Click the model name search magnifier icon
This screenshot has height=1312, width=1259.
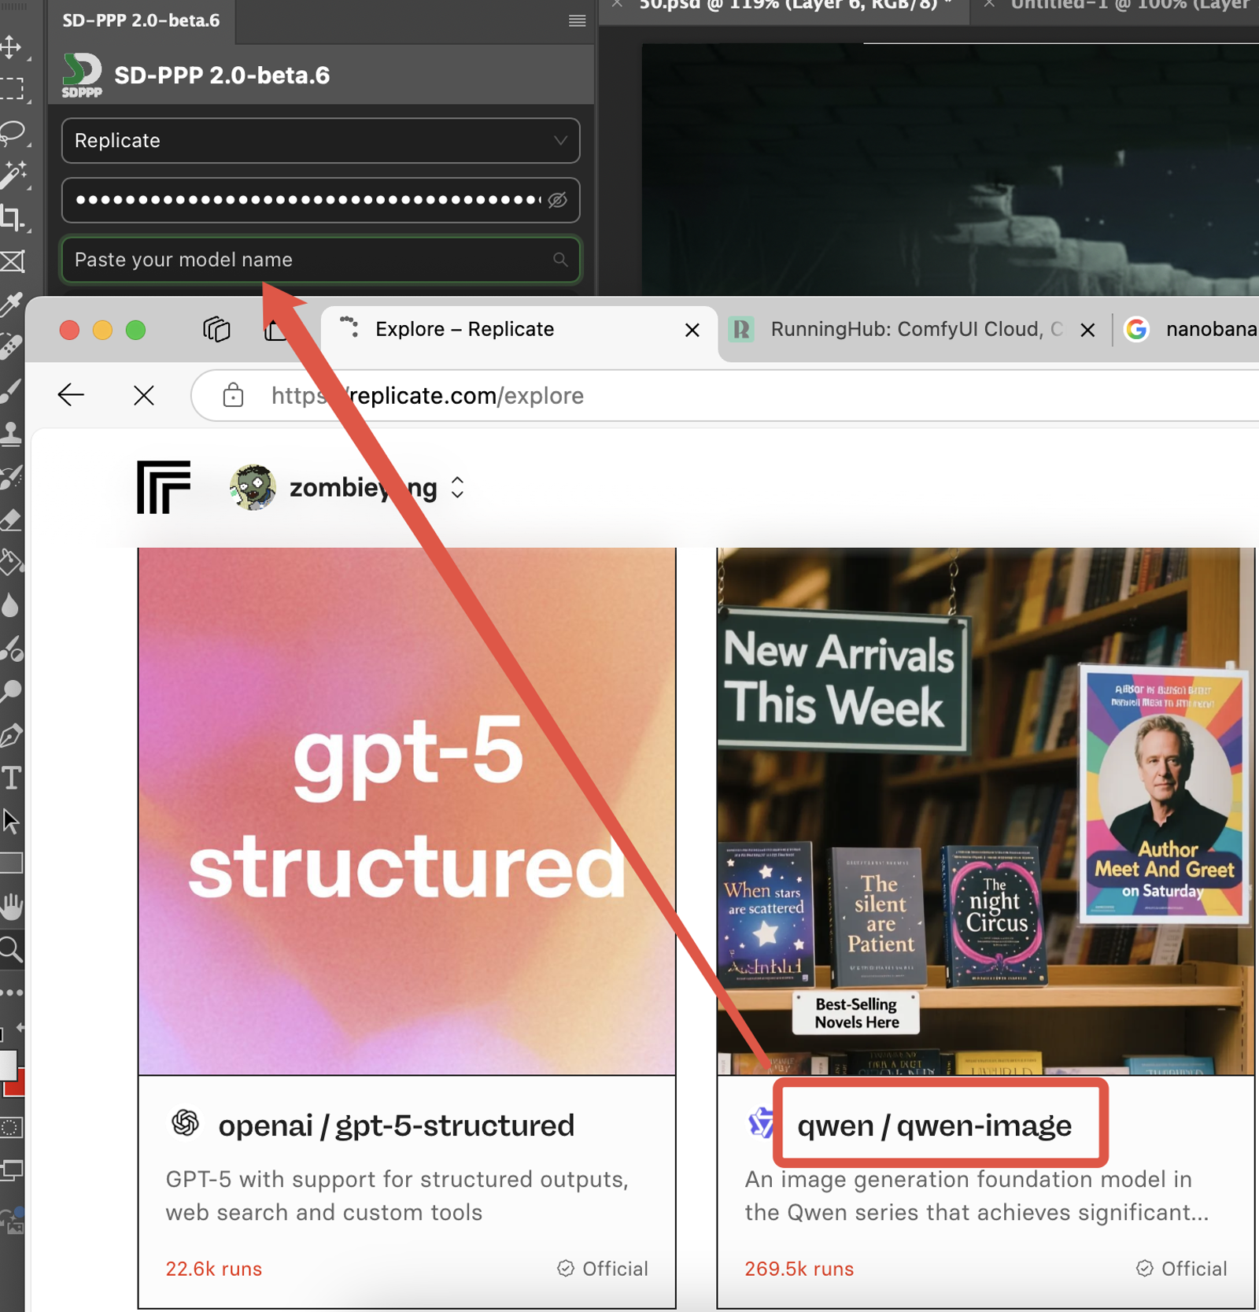point(560,260)
